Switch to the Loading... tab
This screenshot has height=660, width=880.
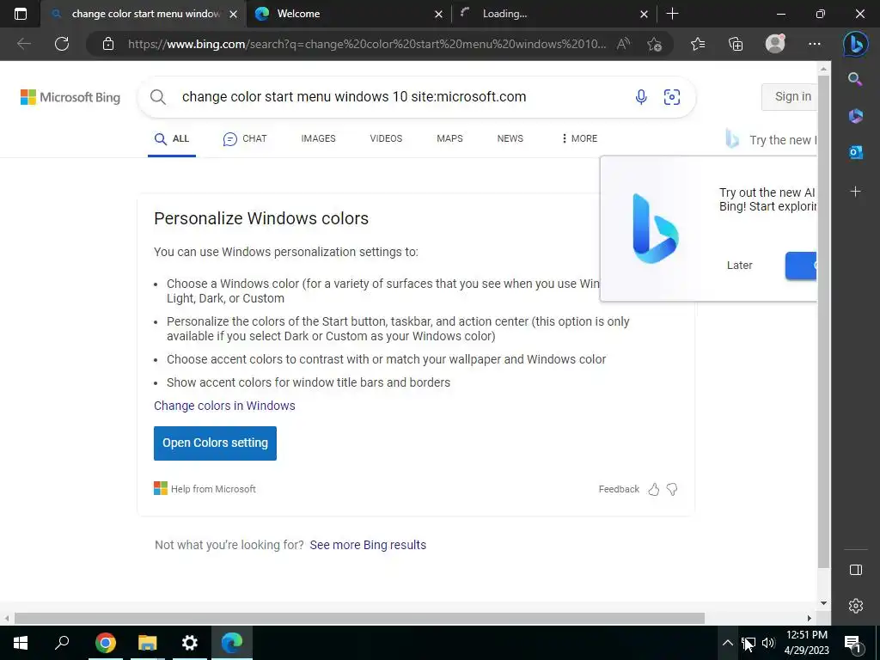(x=553, y=14)
